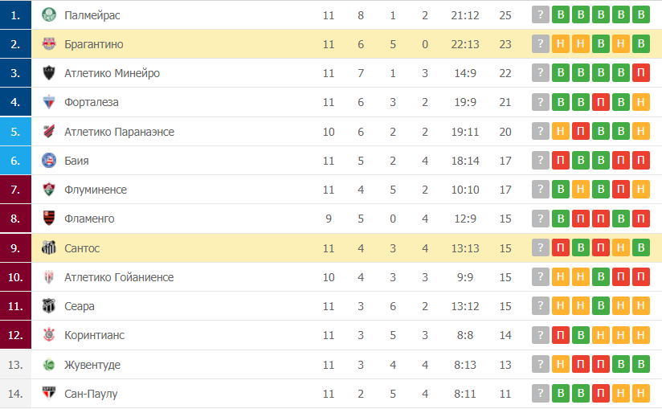Screen dimensions: 662x409
Task: Select the Сеара team name
Action: [80, 306]
